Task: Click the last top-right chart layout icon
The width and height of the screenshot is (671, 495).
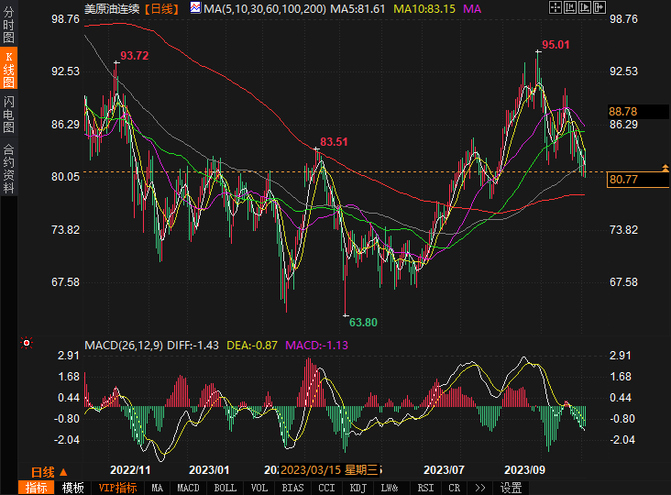Action: [599, 8]
